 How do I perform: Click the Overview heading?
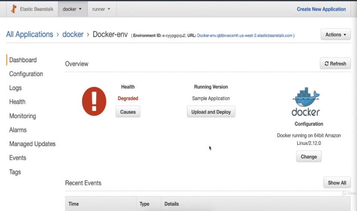76,64
